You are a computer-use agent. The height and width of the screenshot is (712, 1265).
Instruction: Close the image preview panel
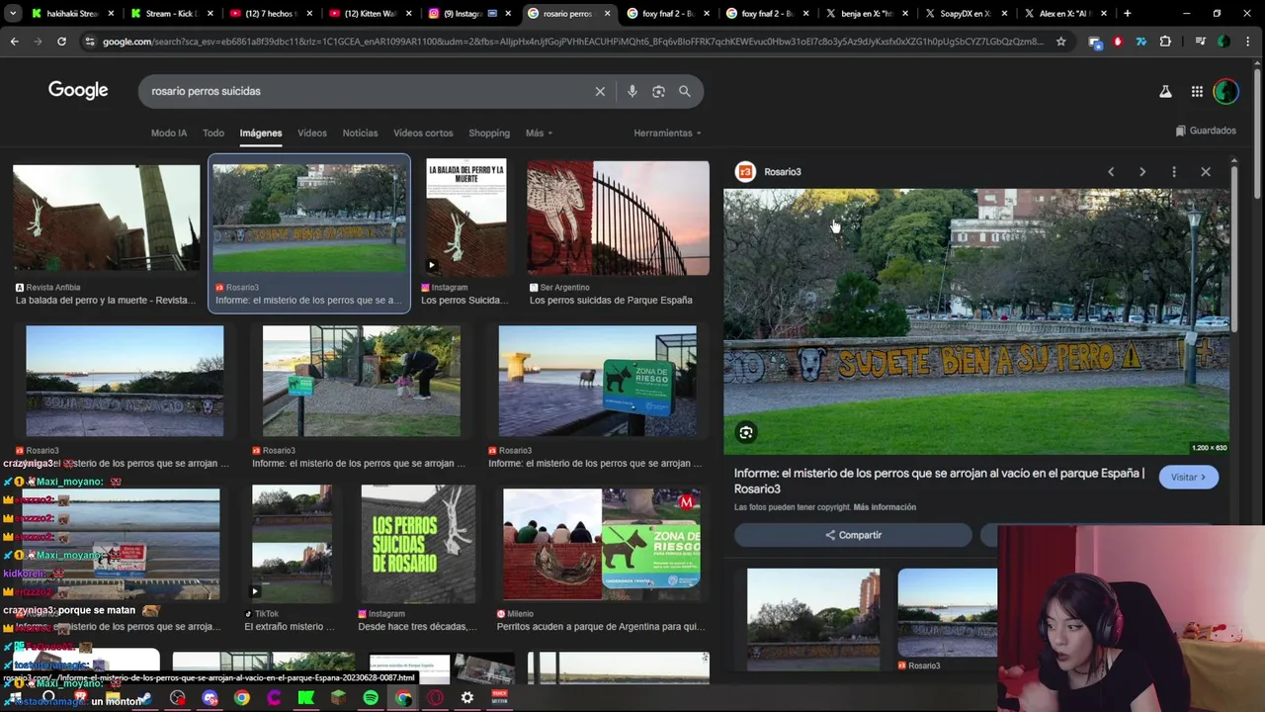tap(1206, 172)
